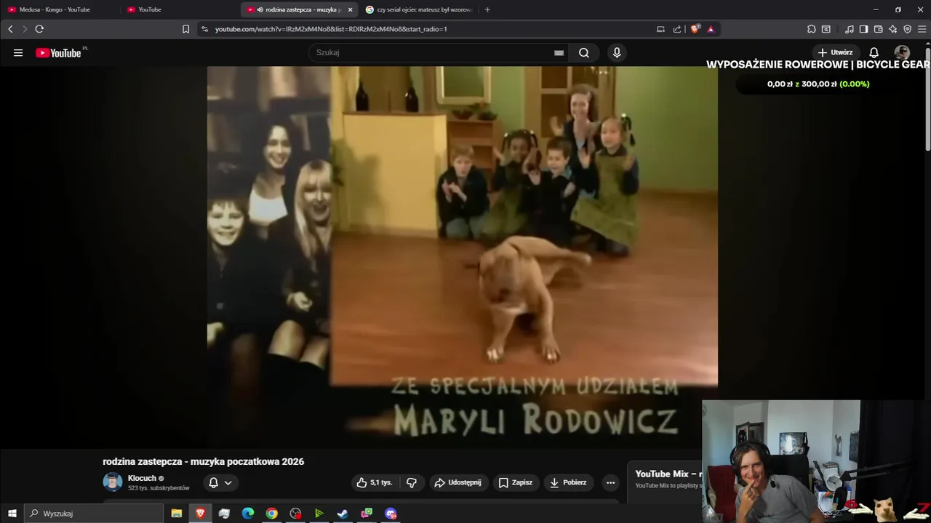The width and height of the screenshot is (931, 523).
Task: Open File Explorer from taskbar
Action: click(176, 514)
